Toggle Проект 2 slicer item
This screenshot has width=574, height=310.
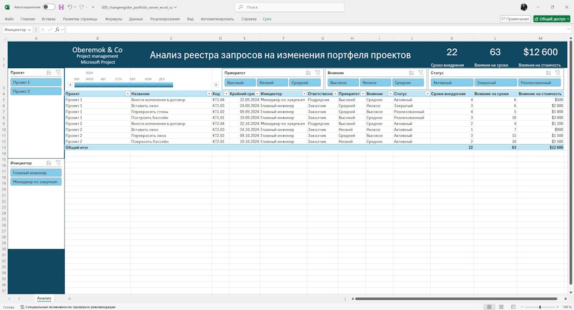(x=36, y=92)
